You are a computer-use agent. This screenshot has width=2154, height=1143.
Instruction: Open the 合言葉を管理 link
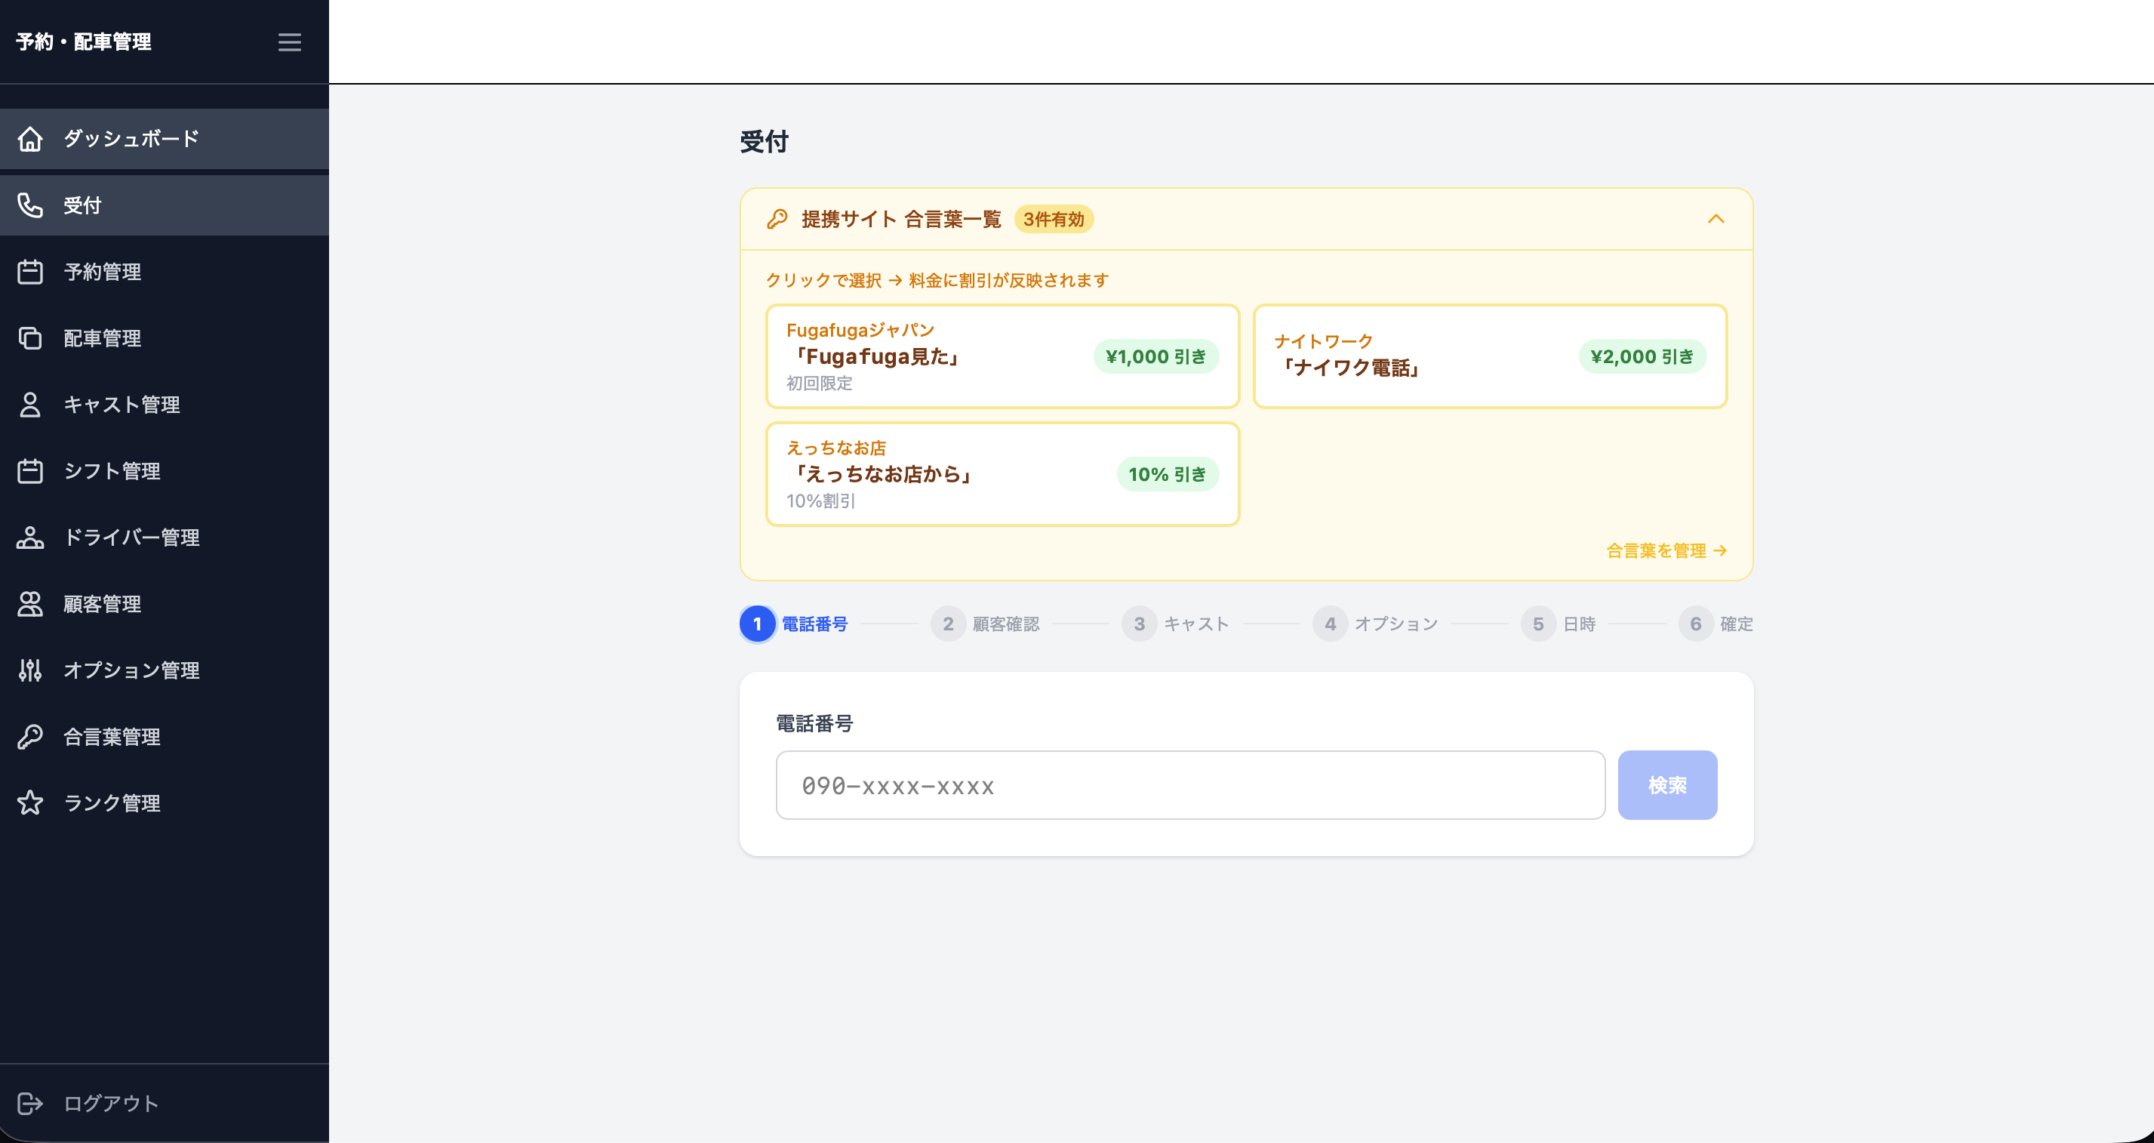coord(1666,551)
